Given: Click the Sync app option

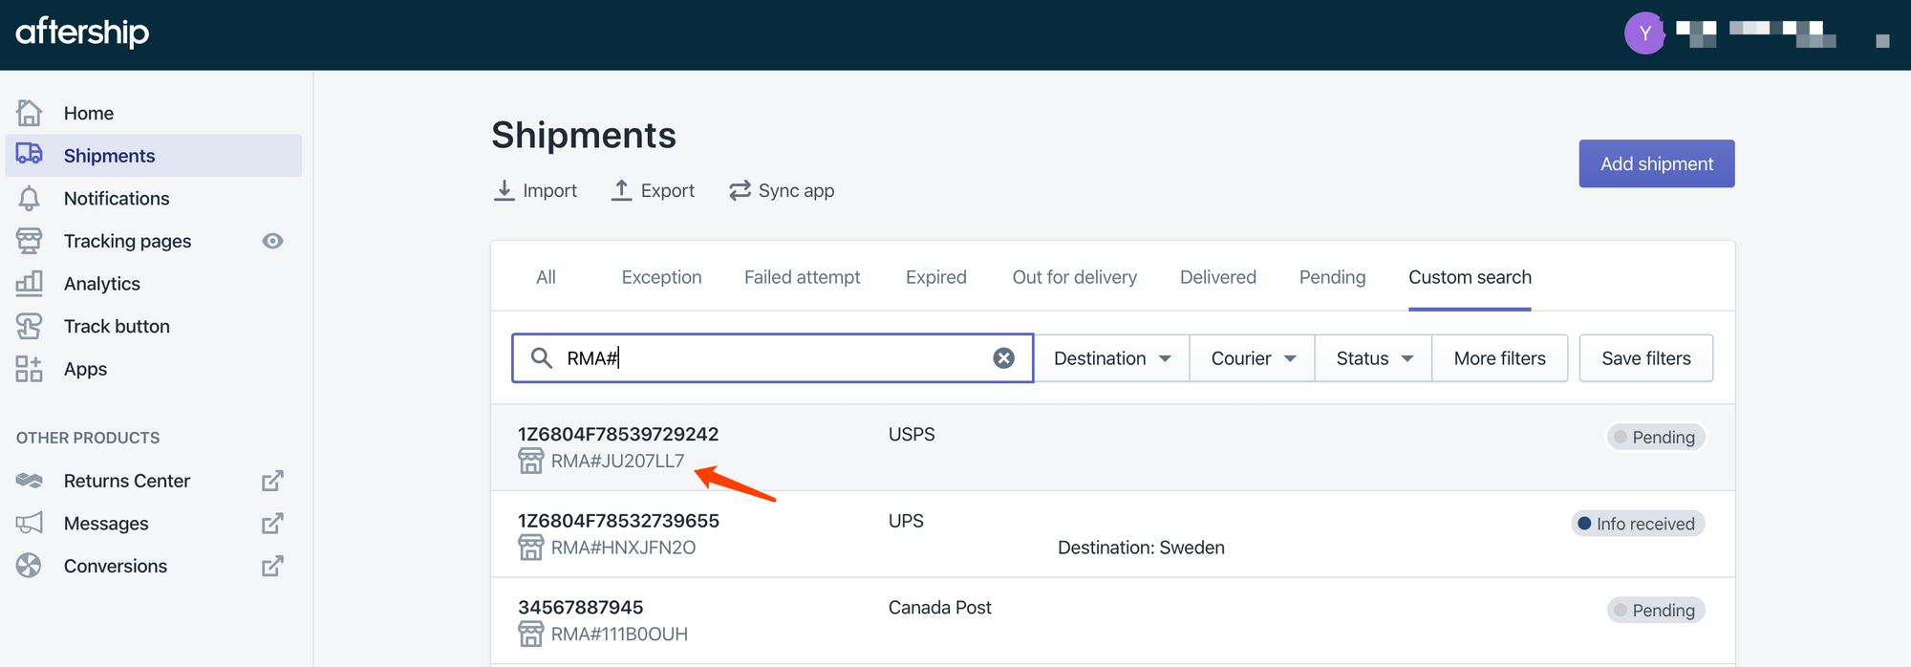Looking at the screenshot, I should click(x=782, y=190).
